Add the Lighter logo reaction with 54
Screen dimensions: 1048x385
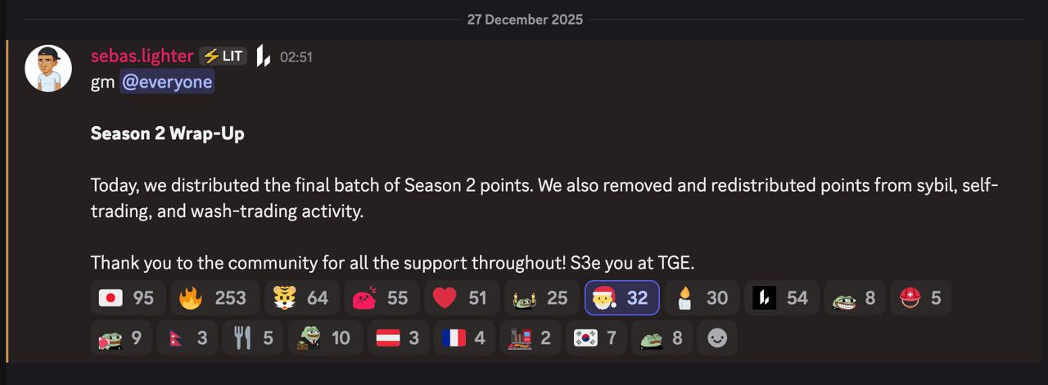point(782,298)
